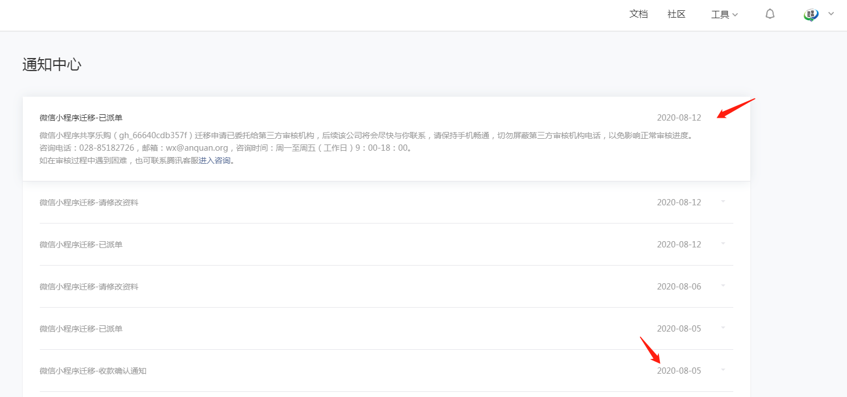The height and width of the screenshot is (397, 847).
Task: Expand the 2020-08-05 已派单 notification caret
Action: tap(723, 328)
